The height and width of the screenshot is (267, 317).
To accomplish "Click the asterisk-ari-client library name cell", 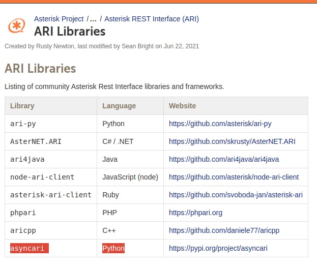I will (51, 195).
